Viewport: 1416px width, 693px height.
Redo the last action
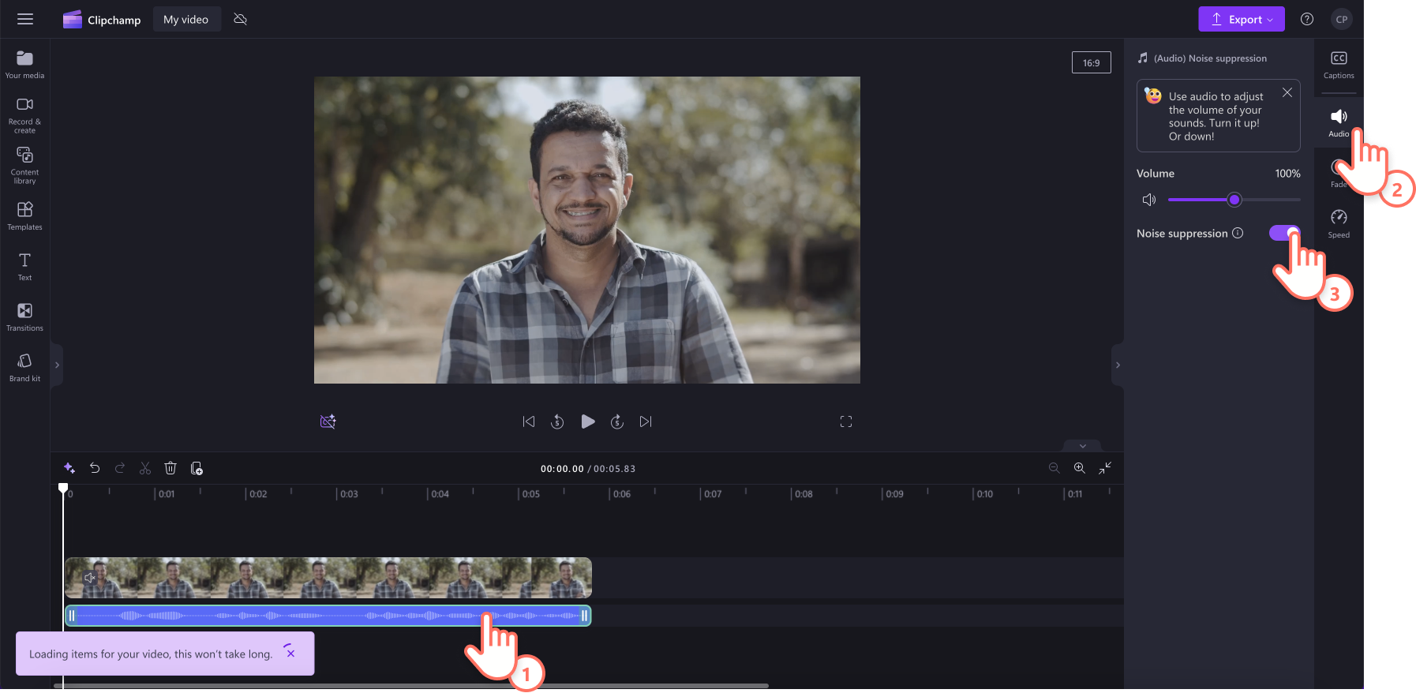(120, 468)
